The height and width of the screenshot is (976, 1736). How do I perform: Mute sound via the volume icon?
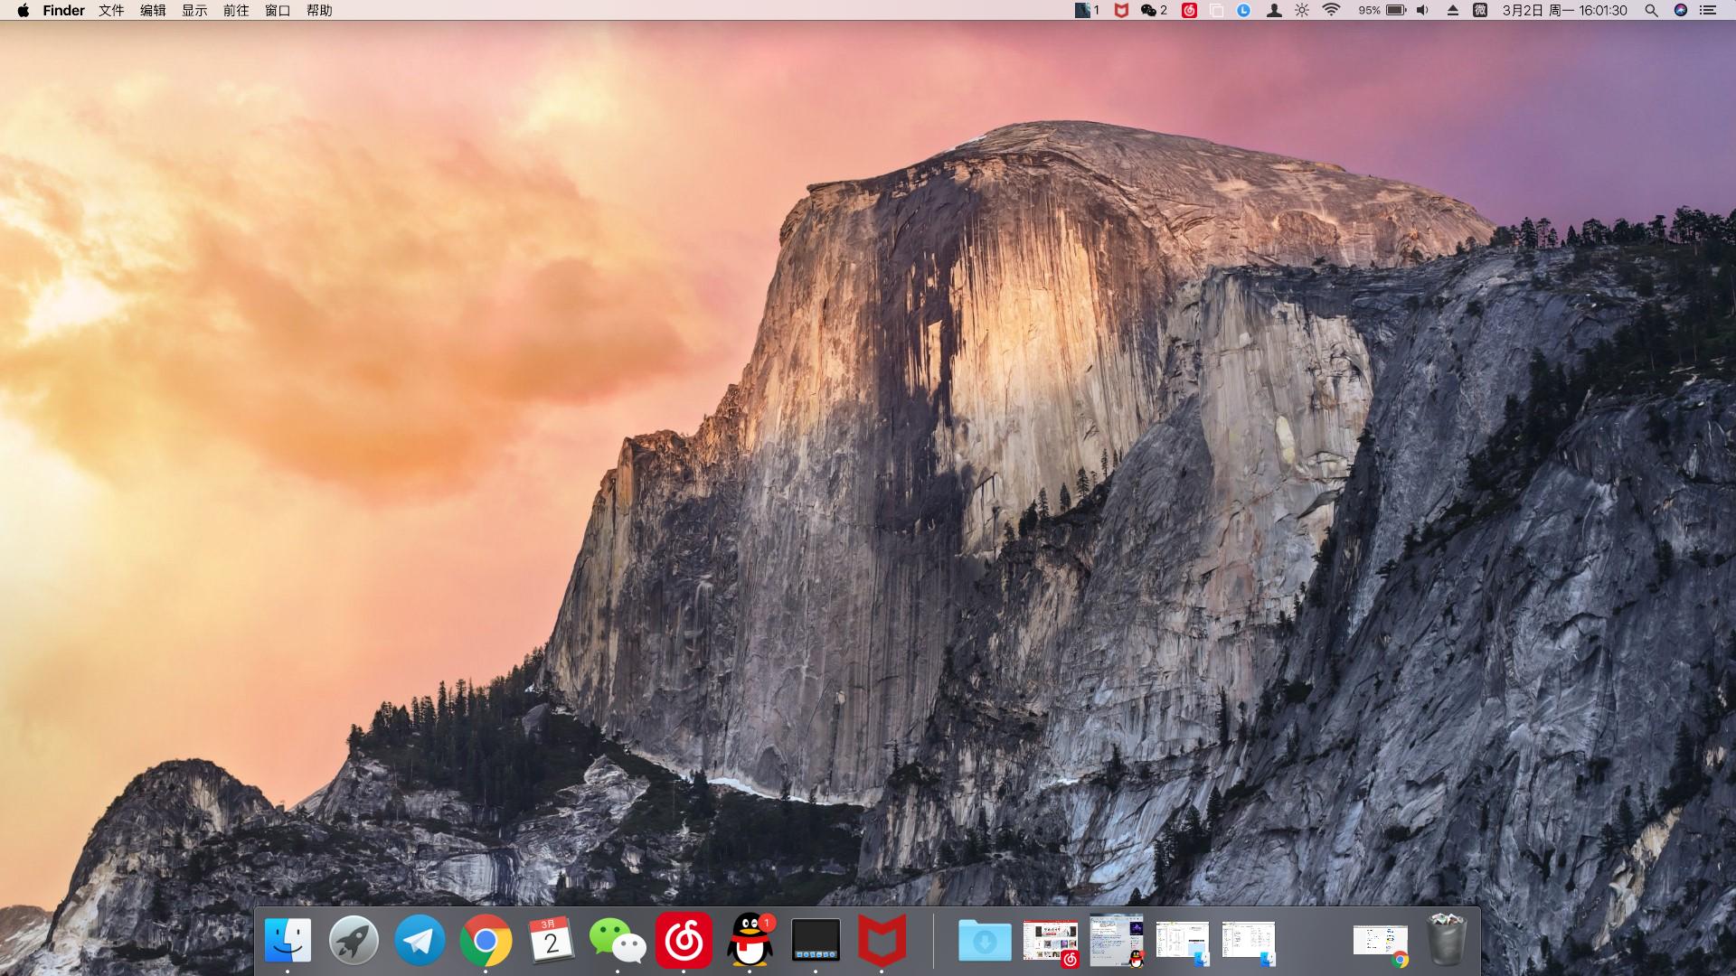1422,11
